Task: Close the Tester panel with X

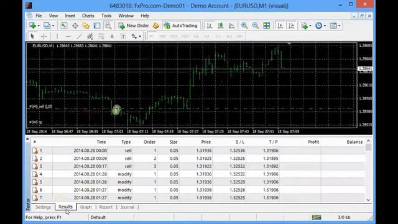Action: click(27, 139)
